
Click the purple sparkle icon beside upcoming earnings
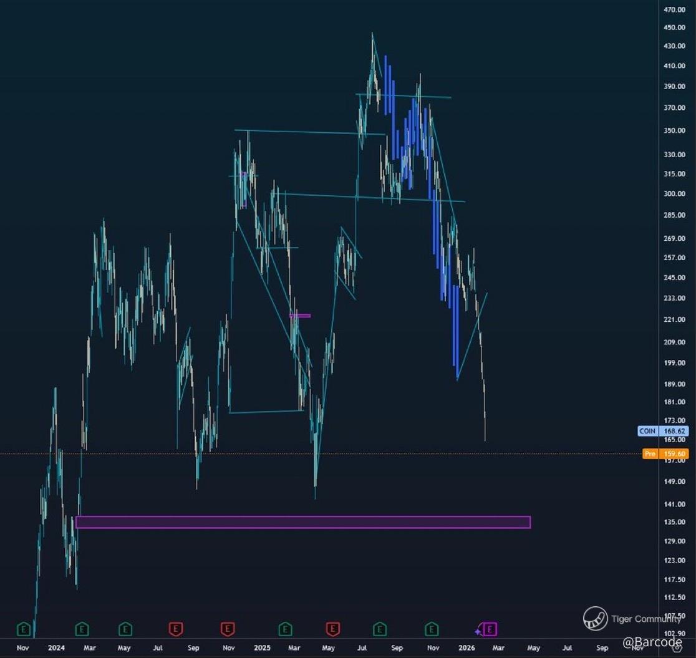point(478,631)
